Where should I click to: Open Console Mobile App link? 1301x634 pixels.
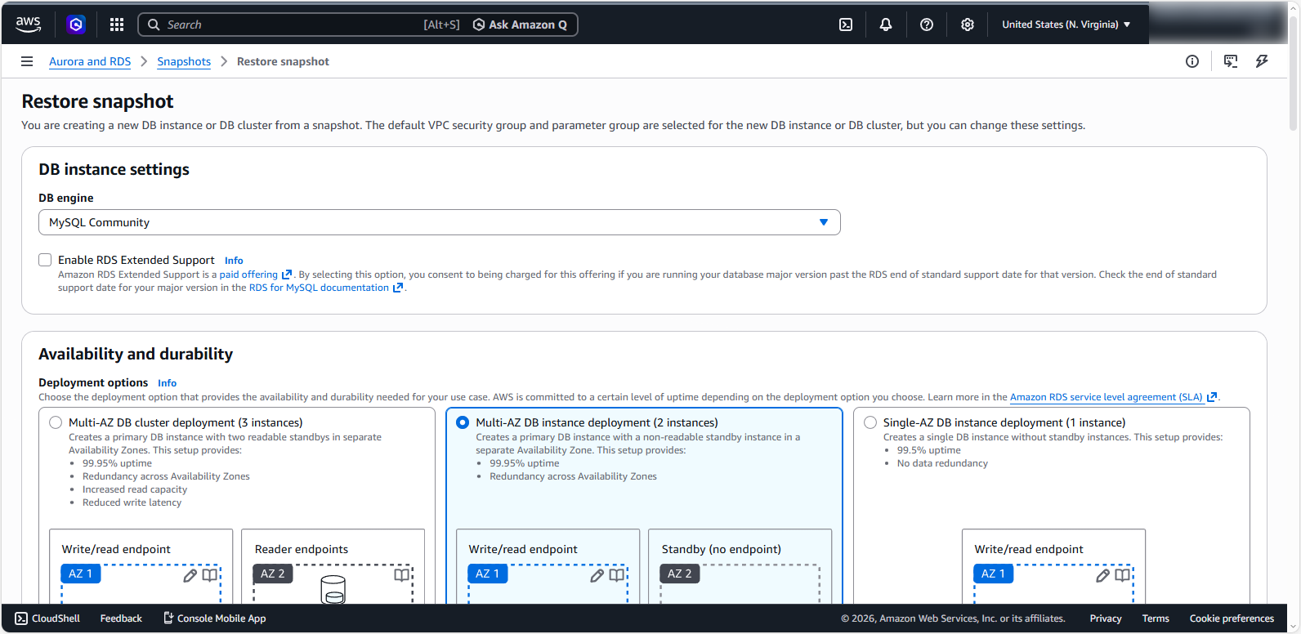pyautogui.click(x=215, y=618)
